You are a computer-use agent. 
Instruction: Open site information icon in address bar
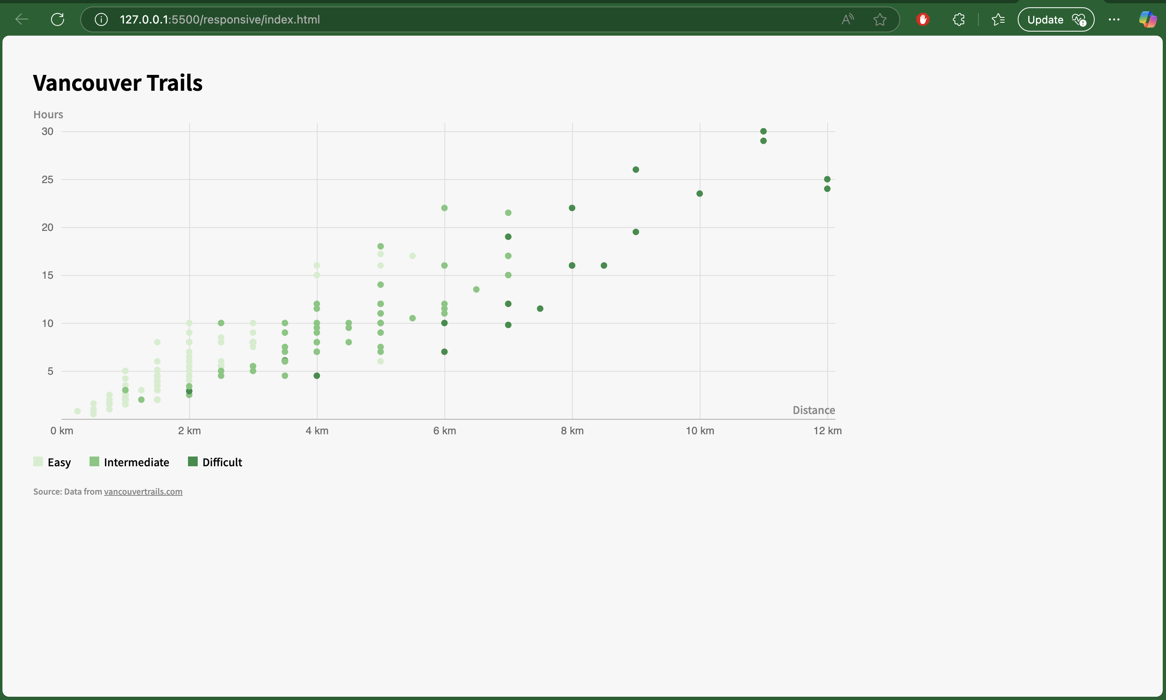click(x=101, y=19)
